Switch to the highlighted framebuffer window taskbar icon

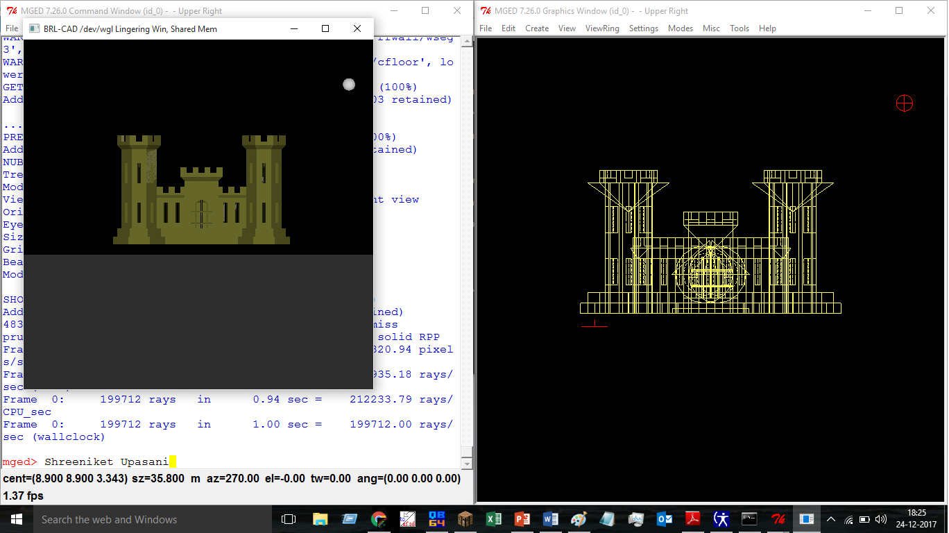point(807,519)
